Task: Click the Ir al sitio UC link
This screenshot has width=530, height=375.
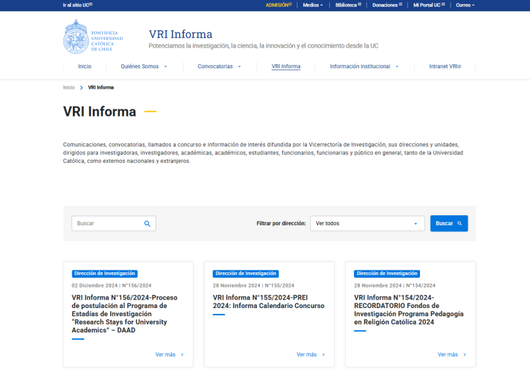Action: (x=78, y=5)
